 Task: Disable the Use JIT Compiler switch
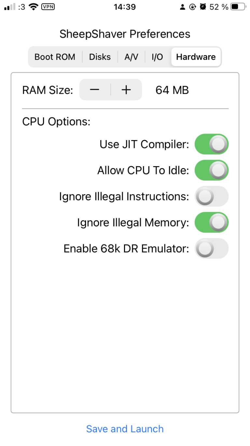point(212,144)
